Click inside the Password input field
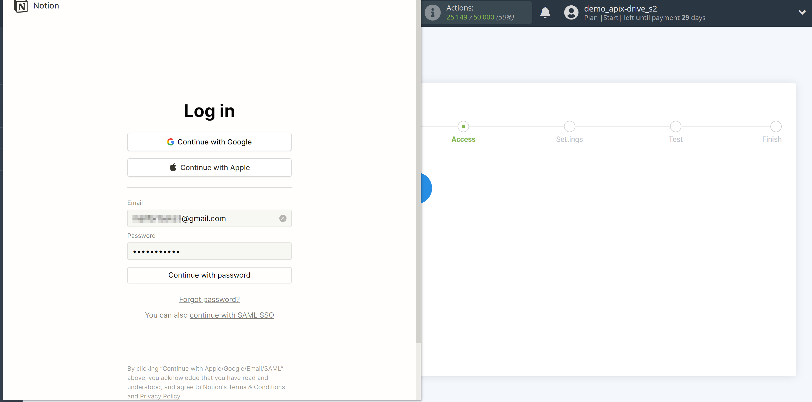The height and width of the screenshot is (402, 812). click(209, 251)
